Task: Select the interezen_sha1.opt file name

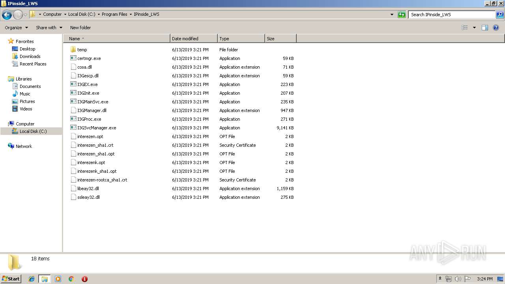Action: click(96, 154)
